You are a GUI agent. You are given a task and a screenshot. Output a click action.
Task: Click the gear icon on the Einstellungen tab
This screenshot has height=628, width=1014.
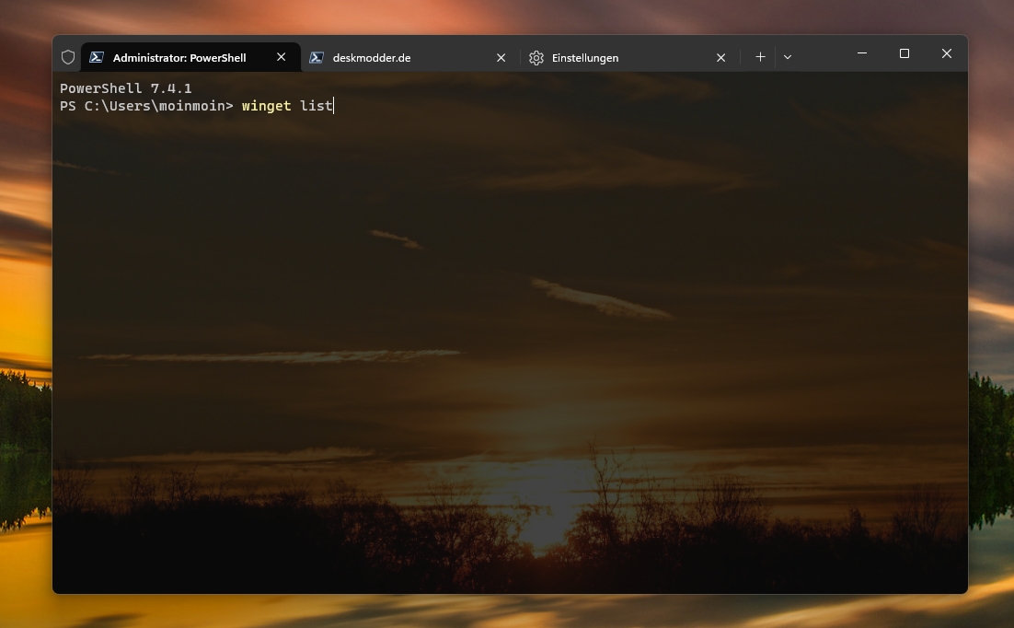pyautogui.click(x=536, y=58)
